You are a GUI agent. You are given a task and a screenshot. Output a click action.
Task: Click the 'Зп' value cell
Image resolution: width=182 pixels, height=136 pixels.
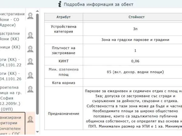(x=133, y=29)
